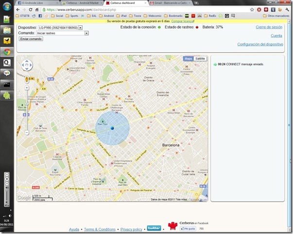
Task: Open the Terms & Conditions link
Action: point(100,229)
